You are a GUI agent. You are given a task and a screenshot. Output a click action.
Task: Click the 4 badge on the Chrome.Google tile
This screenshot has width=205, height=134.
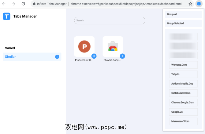[x=122, y=56]
